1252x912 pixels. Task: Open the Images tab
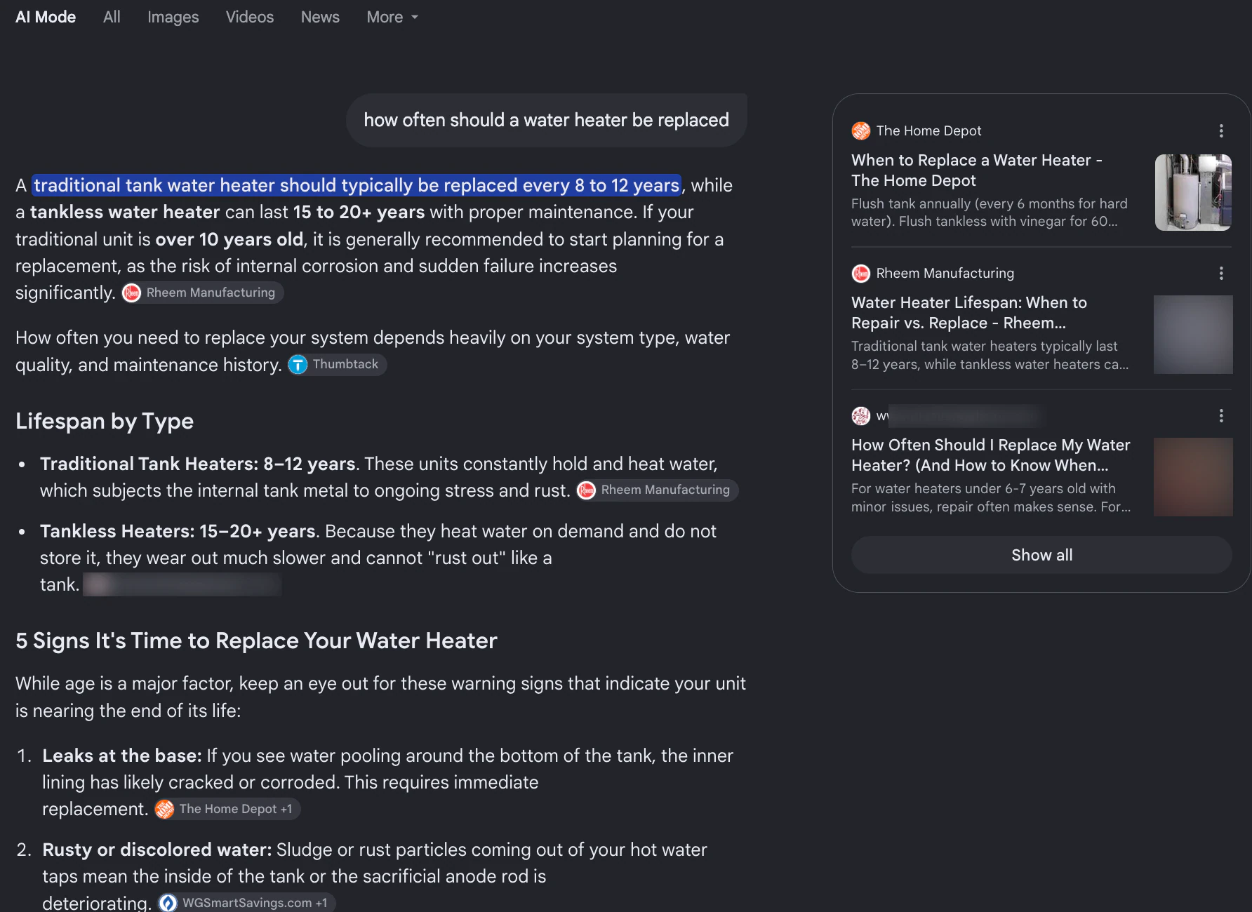pyautogui.click(x=173, y=17)
